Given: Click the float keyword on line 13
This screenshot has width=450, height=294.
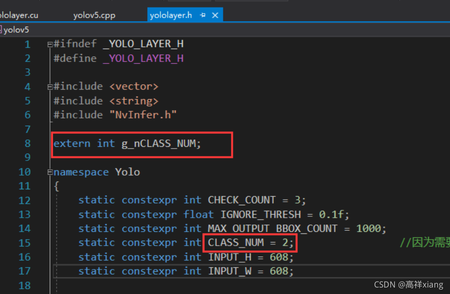Looking at the screenshot, I should (x=199, y=215).
